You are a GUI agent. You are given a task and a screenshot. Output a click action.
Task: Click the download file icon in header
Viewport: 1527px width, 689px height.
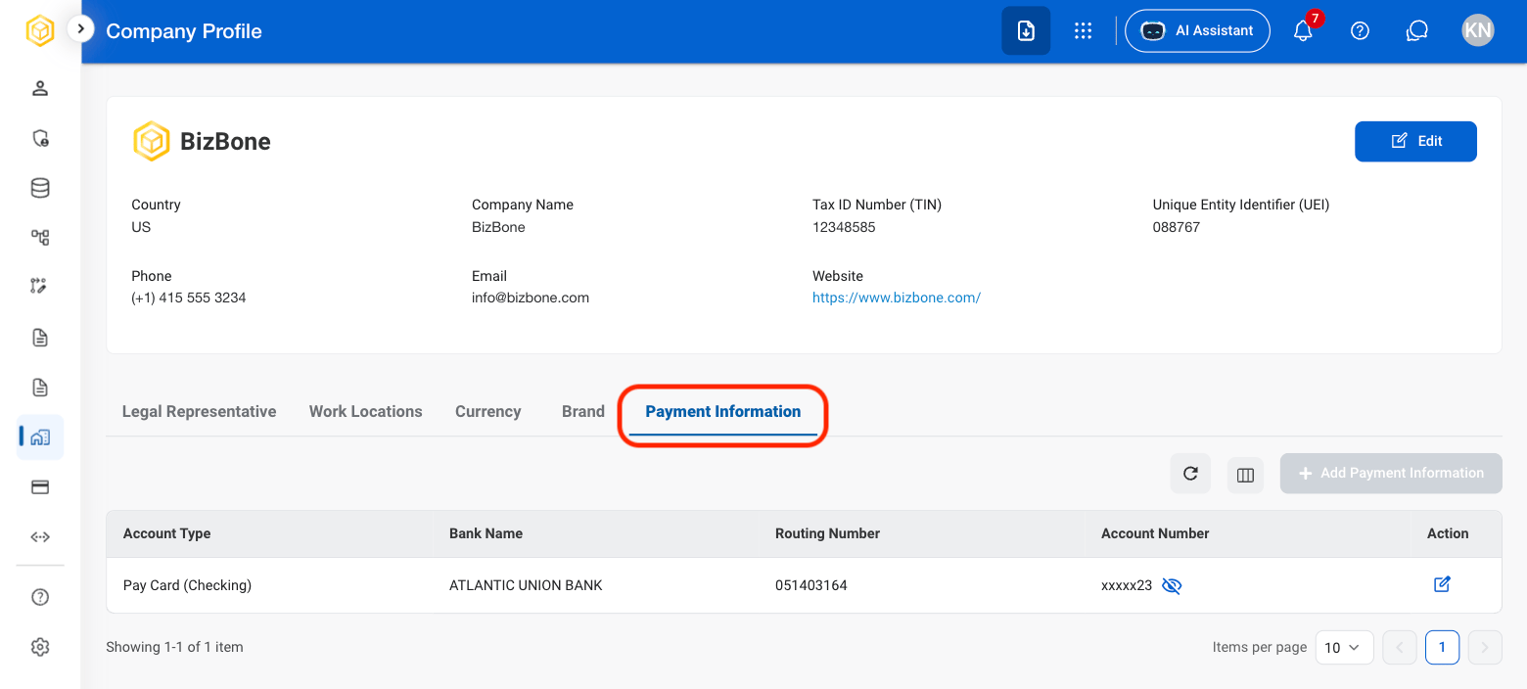1026,30
